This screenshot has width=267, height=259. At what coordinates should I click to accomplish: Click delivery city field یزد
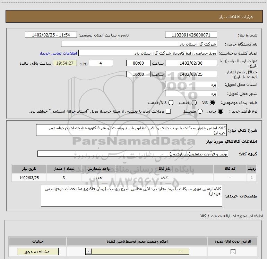coord(191,94)
